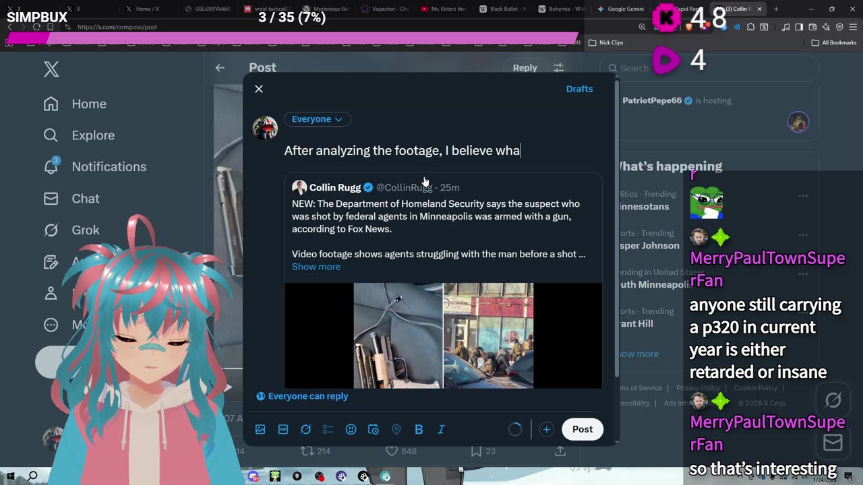Click Show more in What's happening
Screen dimensions: 863x485
[x=638, y=354]
